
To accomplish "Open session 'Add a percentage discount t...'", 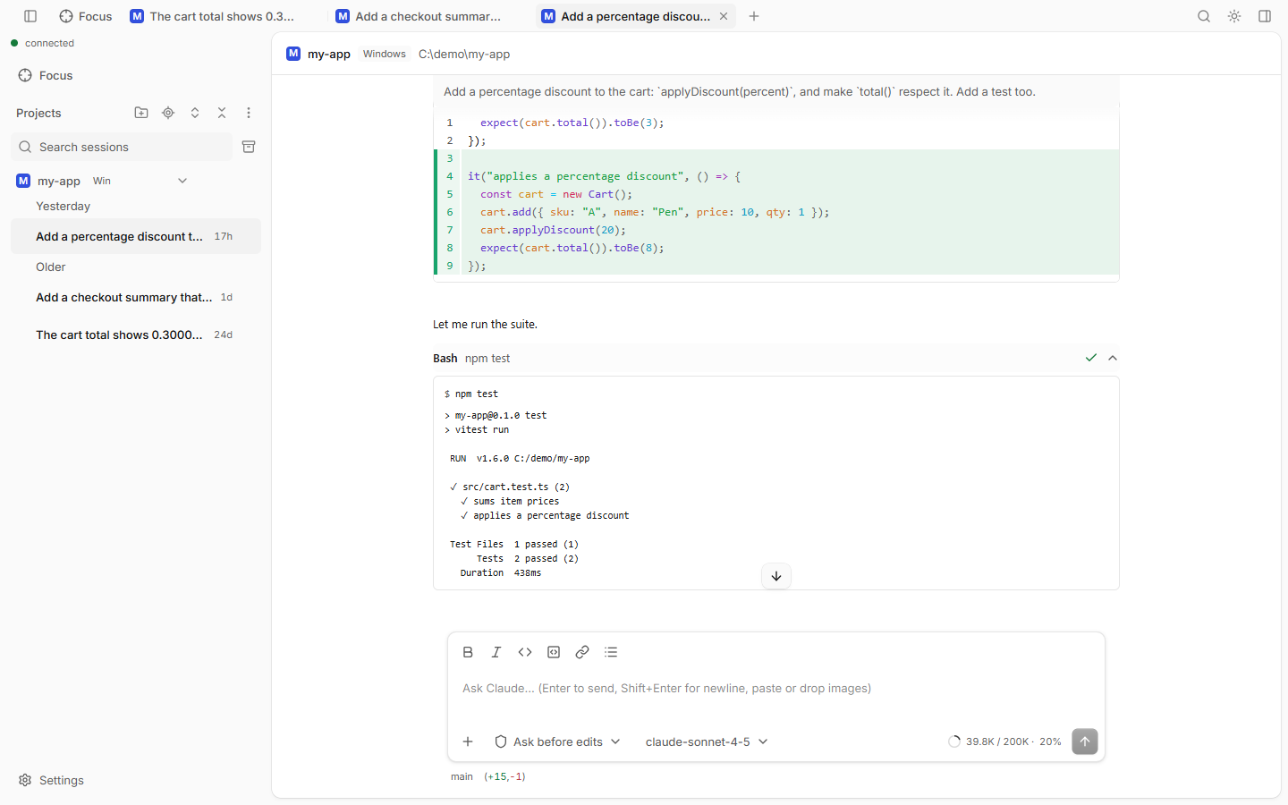I will pos(136,236).
